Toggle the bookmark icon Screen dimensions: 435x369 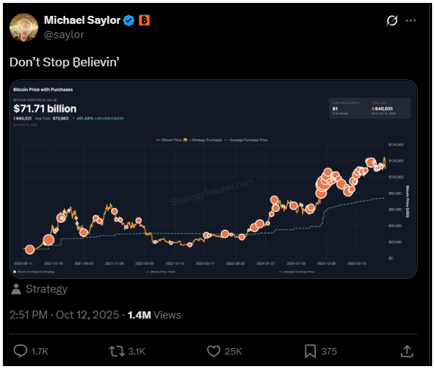pyautogui.click(x=309, y=351)
